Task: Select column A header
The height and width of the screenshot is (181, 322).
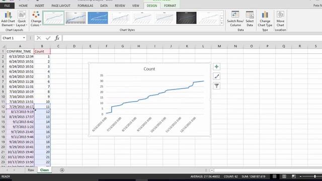Action: [20, 46]
